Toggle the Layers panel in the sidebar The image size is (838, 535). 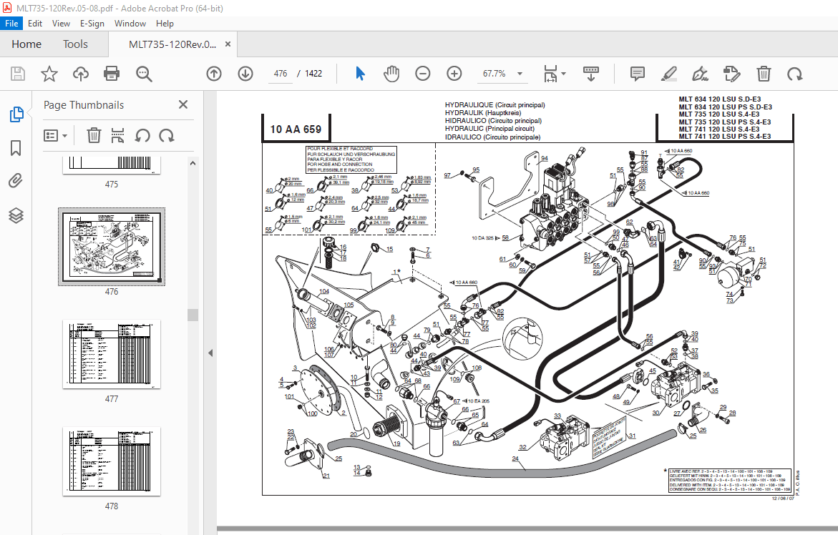[16, 214]
